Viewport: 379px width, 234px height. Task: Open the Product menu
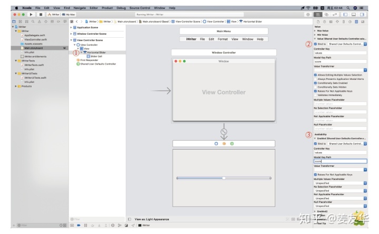[107, 8]
